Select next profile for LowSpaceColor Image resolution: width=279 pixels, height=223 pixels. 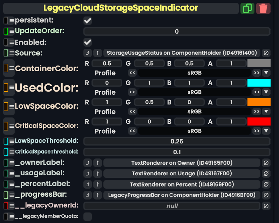(257, 111)
